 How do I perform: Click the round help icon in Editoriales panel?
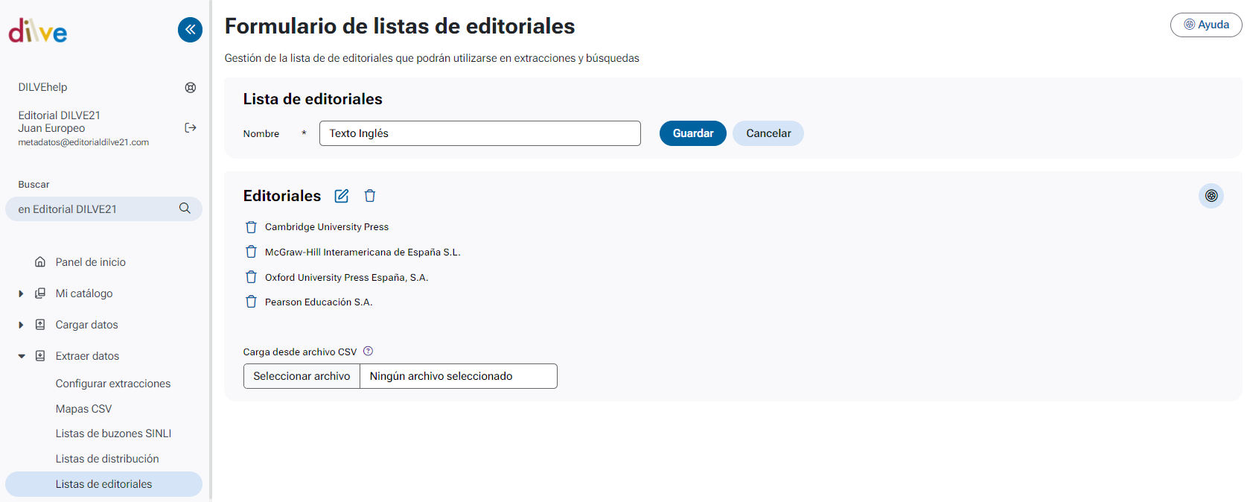tap(1211, 196)
